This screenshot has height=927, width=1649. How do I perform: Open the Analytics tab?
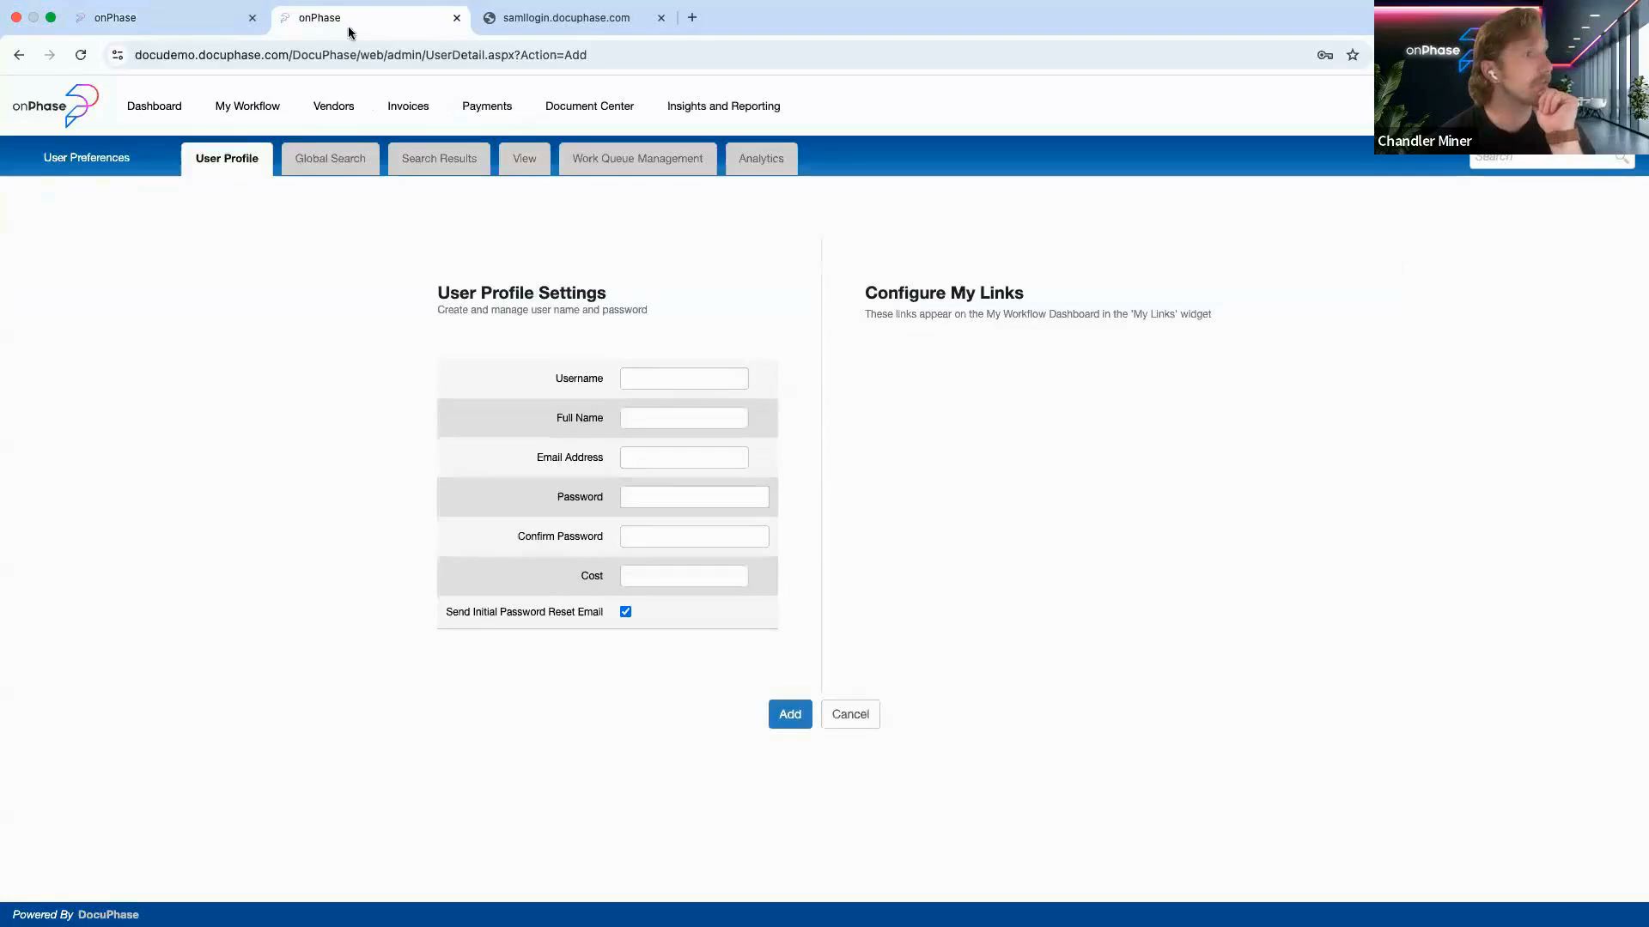[761, 159]
